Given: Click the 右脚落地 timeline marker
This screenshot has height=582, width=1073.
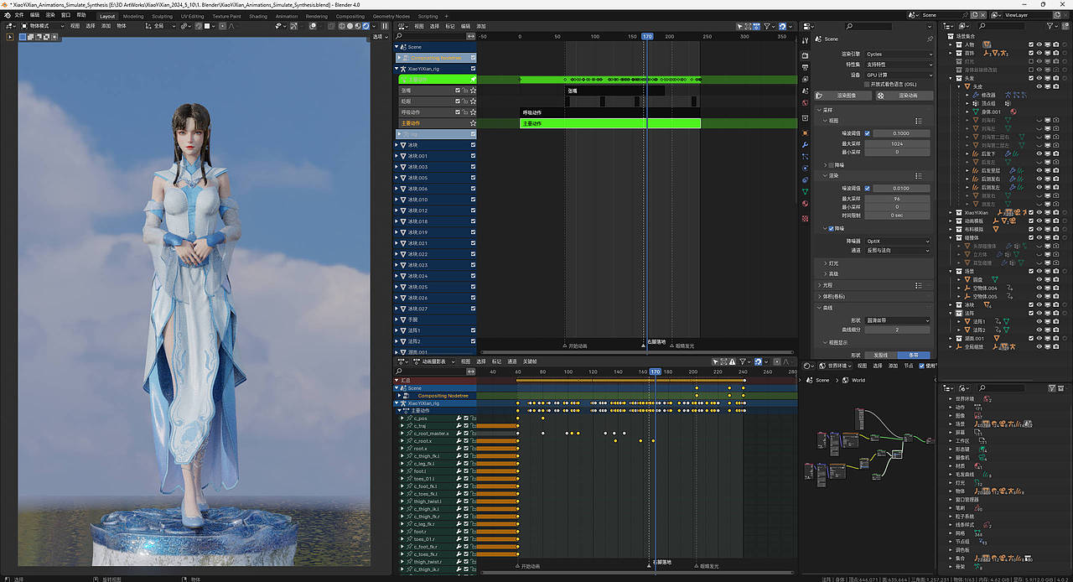Looking at the screenshot, I should click(x=655, y=343).
